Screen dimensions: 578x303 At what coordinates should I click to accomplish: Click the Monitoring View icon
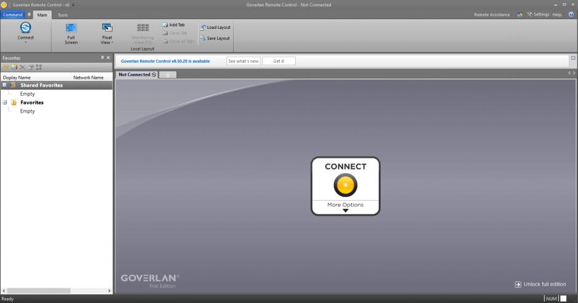click(143, 28)
